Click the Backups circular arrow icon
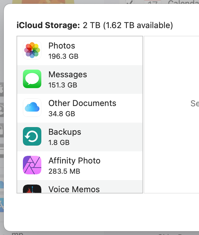 coord(32,136)
